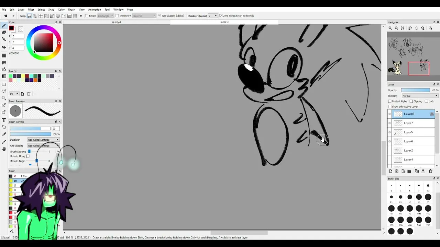Toggle Anti-aliasing (Global)
440x247 pixels.
[x=159, y=16]
